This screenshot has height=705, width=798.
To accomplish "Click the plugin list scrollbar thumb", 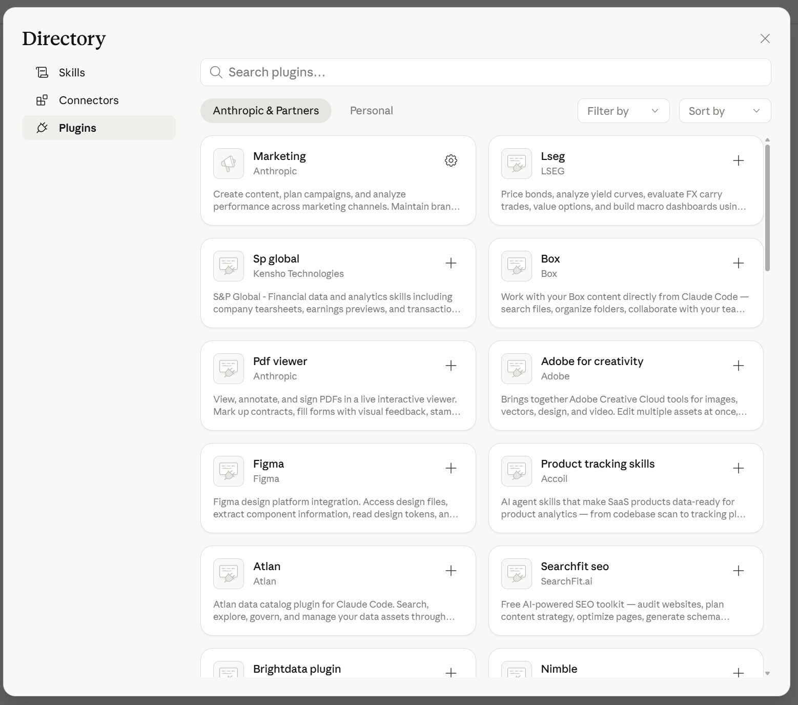I will coord(767,208).
